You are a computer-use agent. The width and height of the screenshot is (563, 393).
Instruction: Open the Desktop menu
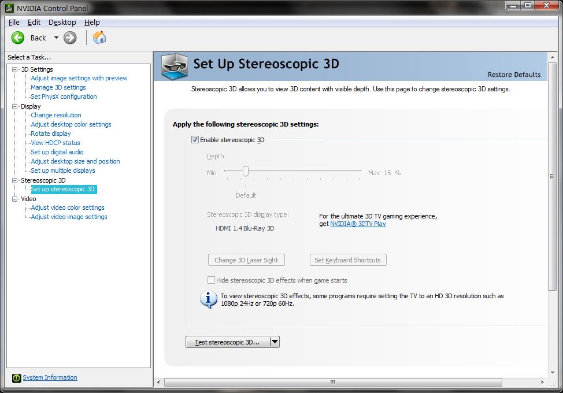(x=62, y=23)
